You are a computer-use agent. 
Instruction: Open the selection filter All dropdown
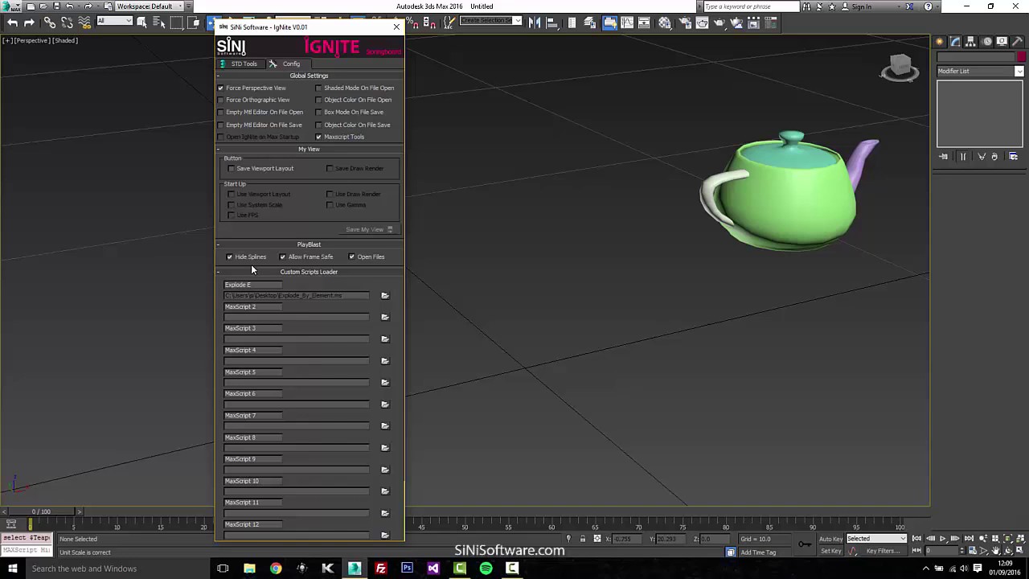coord(114,21)
